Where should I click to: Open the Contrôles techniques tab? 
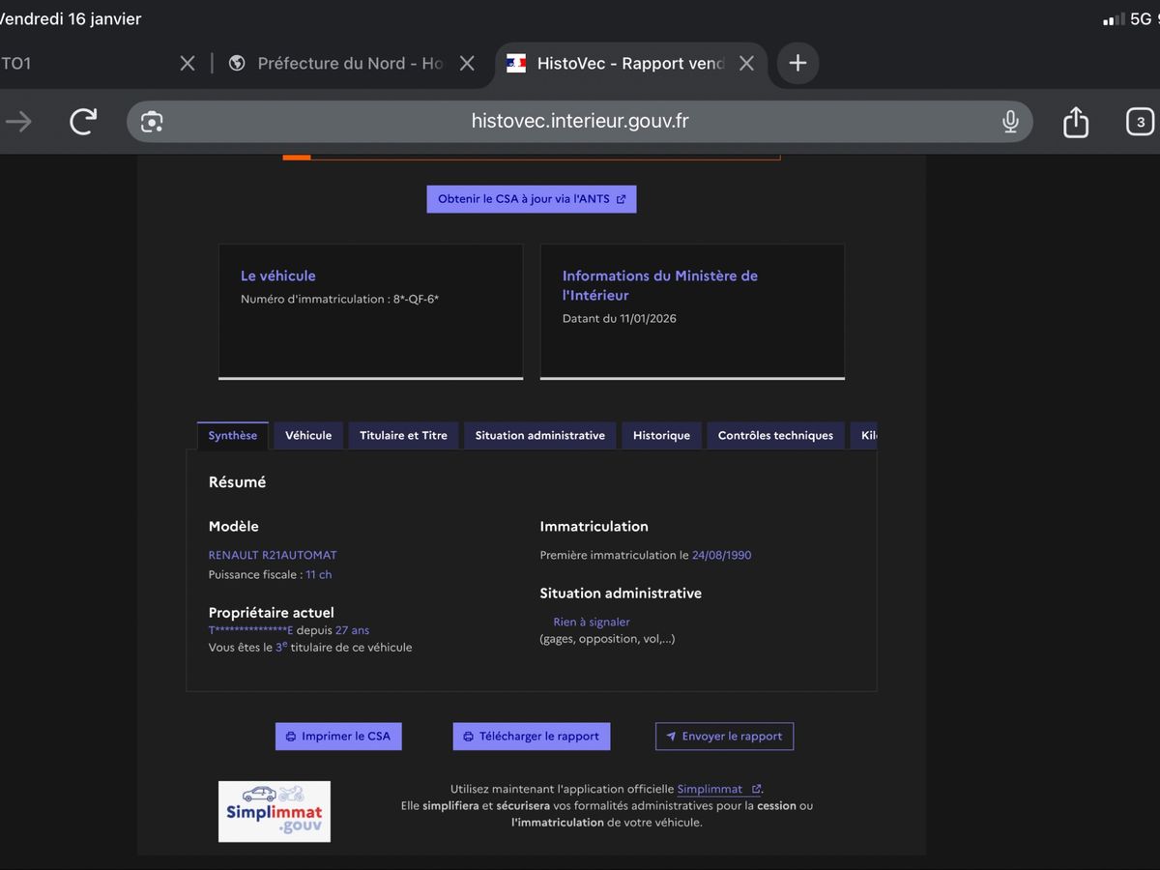(775, 435)
